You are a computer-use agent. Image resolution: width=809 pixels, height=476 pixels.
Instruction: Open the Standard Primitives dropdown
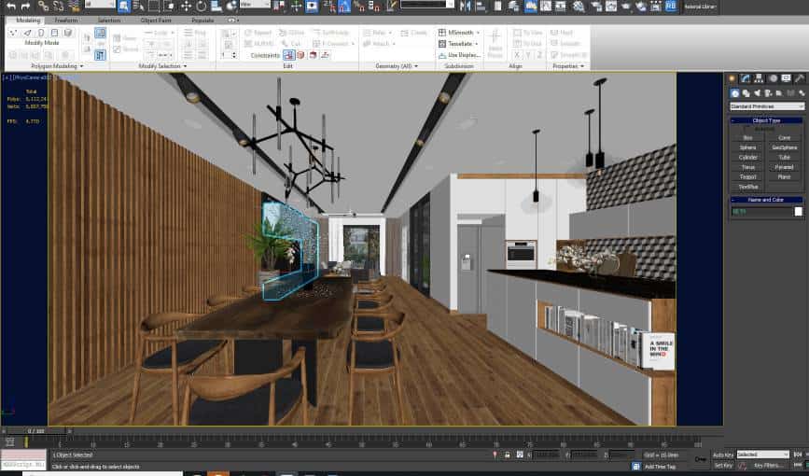click(x=767, y=105)
